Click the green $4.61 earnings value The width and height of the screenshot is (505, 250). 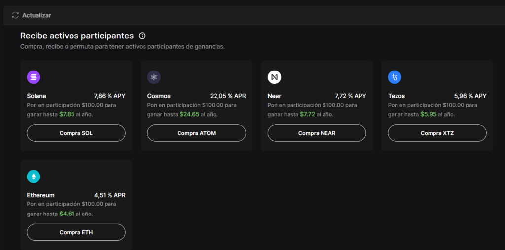[67, 214]
